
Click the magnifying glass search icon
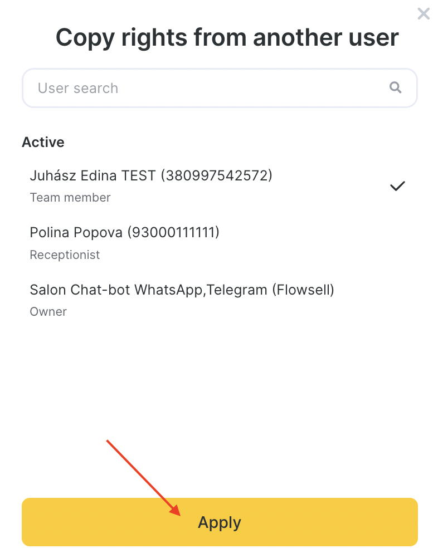(x=396, y=87)
